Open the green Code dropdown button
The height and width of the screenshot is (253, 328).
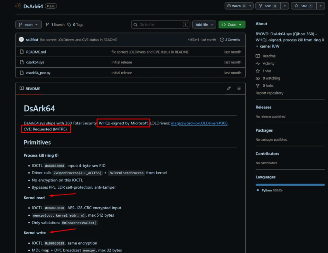tap(232, 25)
